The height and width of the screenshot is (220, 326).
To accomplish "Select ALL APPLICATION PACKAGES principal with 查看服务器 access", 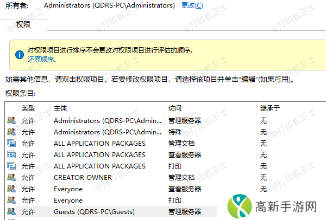I will pyautogui.click(x=99, y=154).
